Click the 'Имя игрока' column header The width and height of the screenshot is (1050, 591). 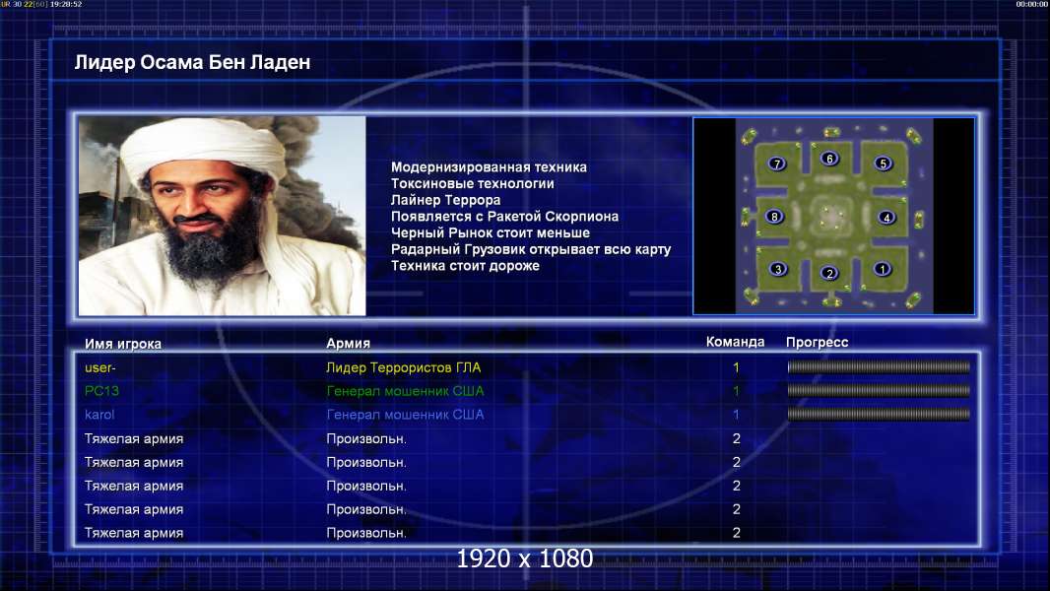click(x=122, y=344)
